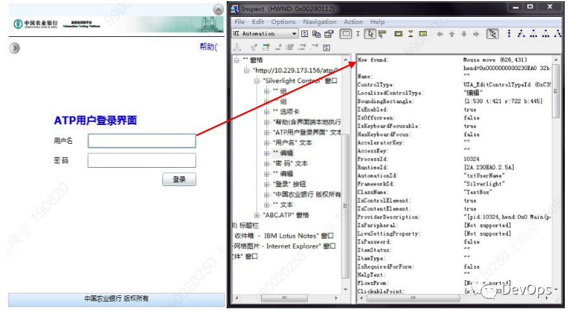Expand the "ABC.ATP" 窗格 tree node
The image size is (570, 316).
[256, 216]
